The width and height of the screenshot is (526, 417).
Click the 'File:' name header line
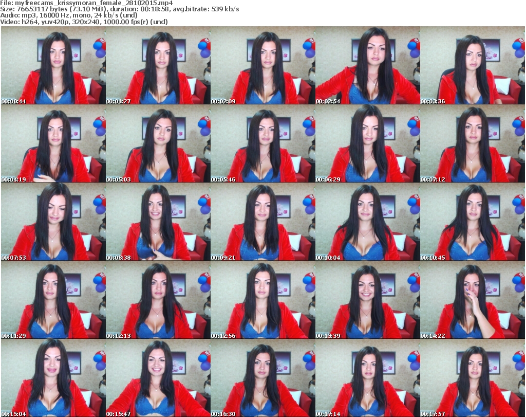(86, 3)
